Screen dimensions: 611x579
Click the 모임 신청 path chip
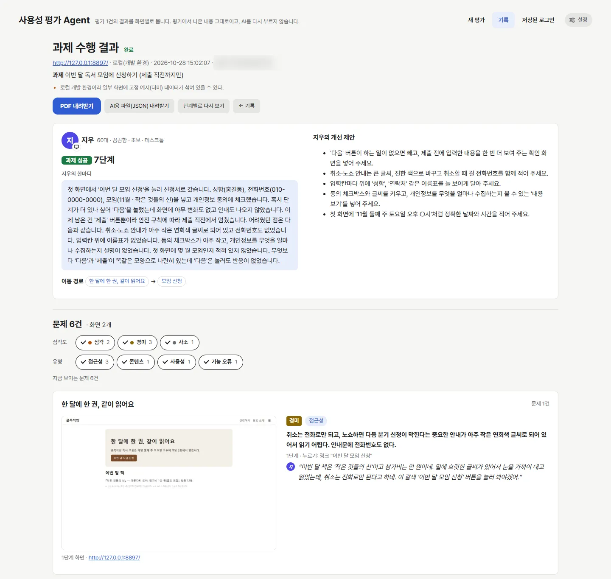[171, 281]
